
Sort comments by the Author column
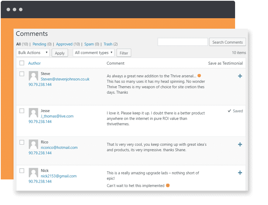point(34,63)
